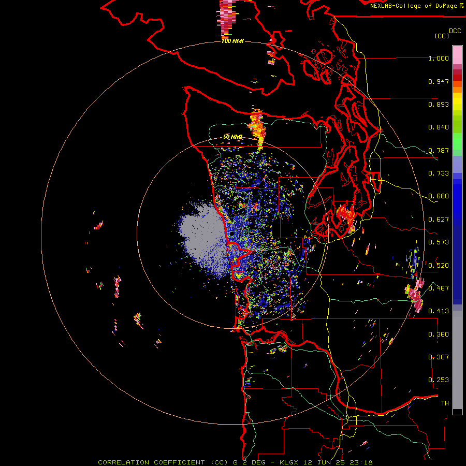Click the DCC label above the color bar
The width and height of the screenshot is (466, 466).
455,31
